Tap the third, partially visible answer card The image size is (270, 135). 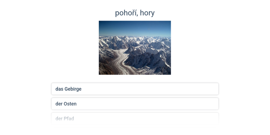(x=135, y=118)
